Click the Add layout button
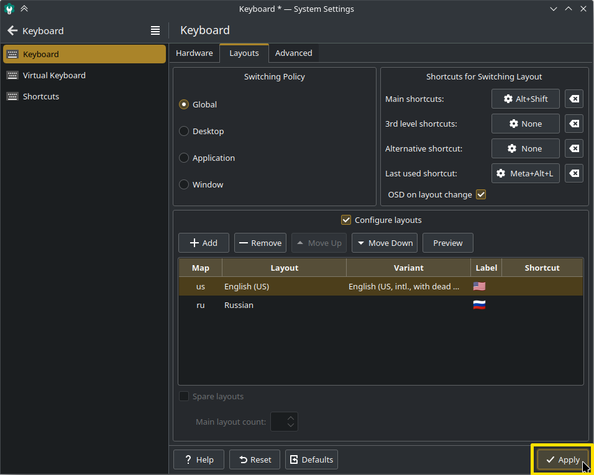The width and height of the screenshot is (594, 475). click(204, 243)
